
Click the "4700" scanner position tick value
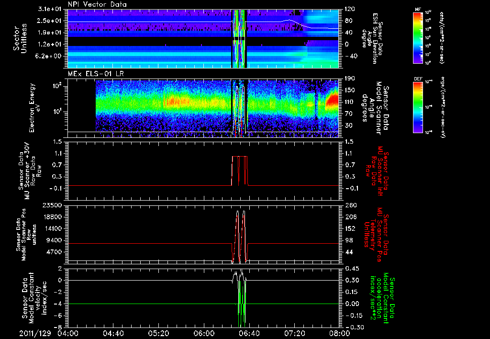point(55,252)
